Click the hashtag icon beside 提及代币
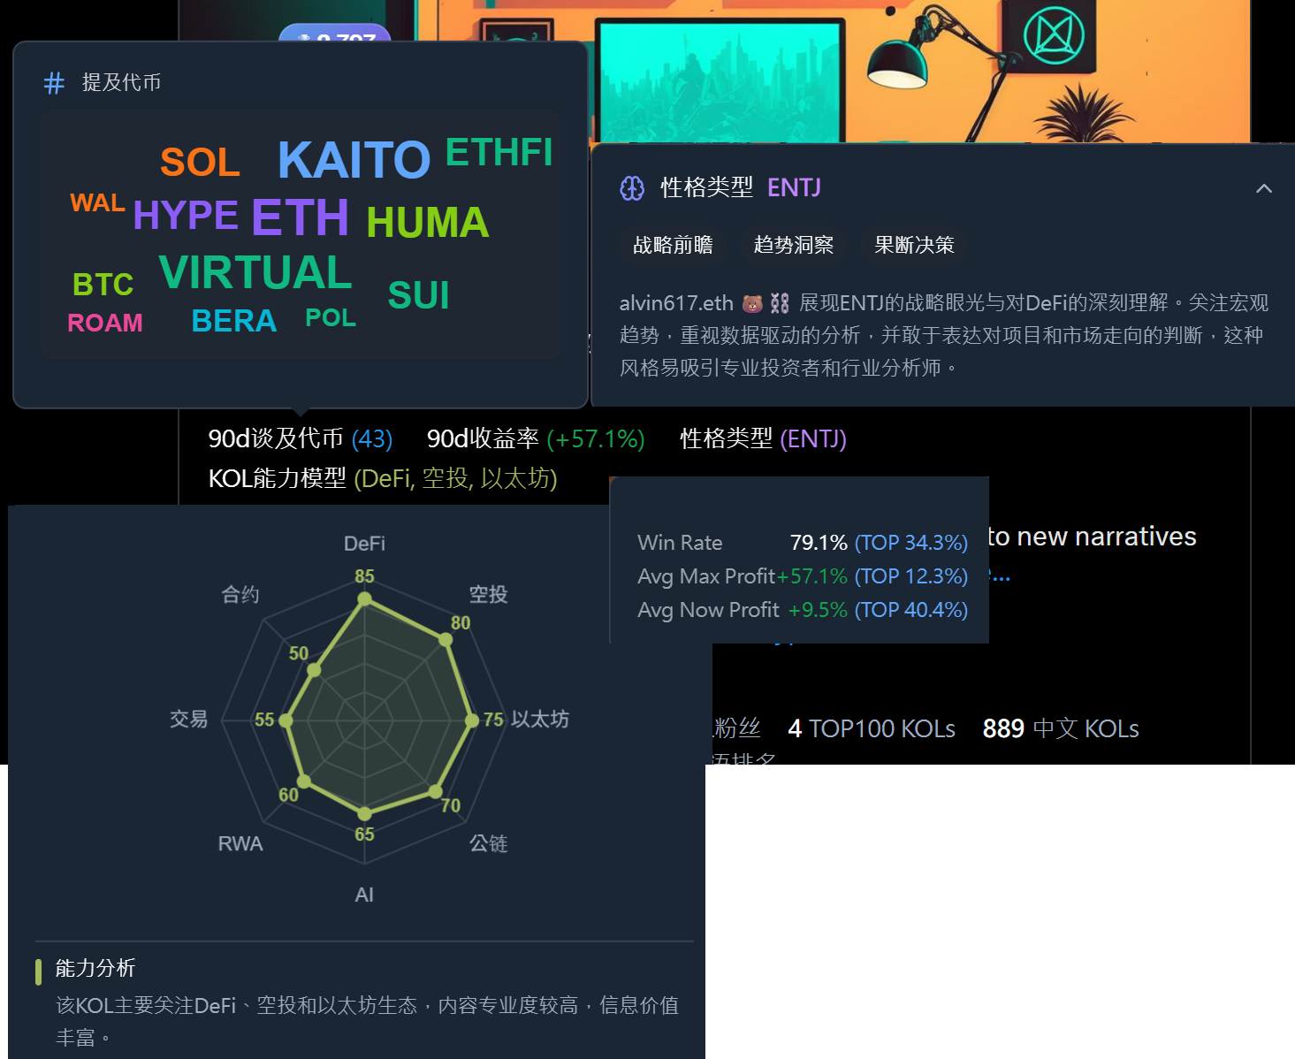 tap(54, 83)
